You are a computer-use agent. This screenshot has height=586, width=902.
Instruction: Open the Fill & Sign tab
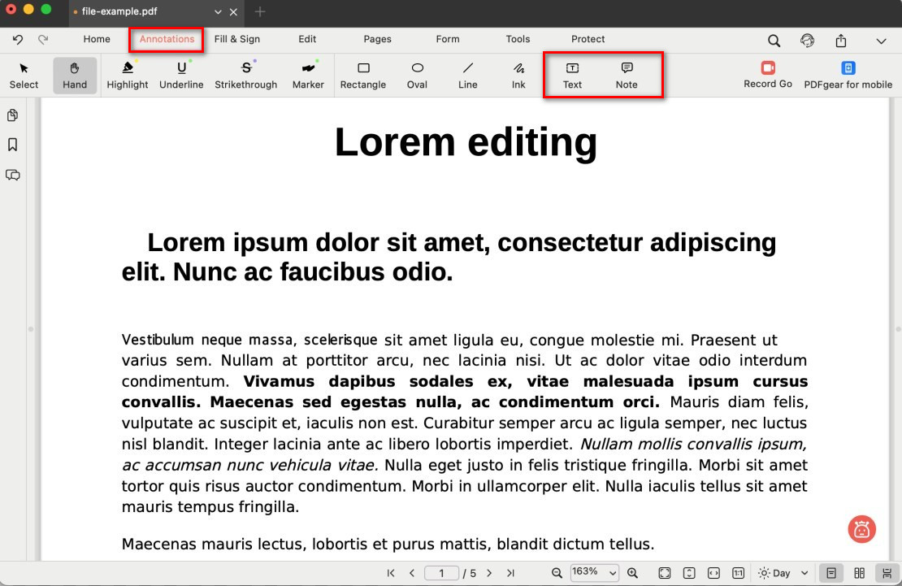click(237, 39)
